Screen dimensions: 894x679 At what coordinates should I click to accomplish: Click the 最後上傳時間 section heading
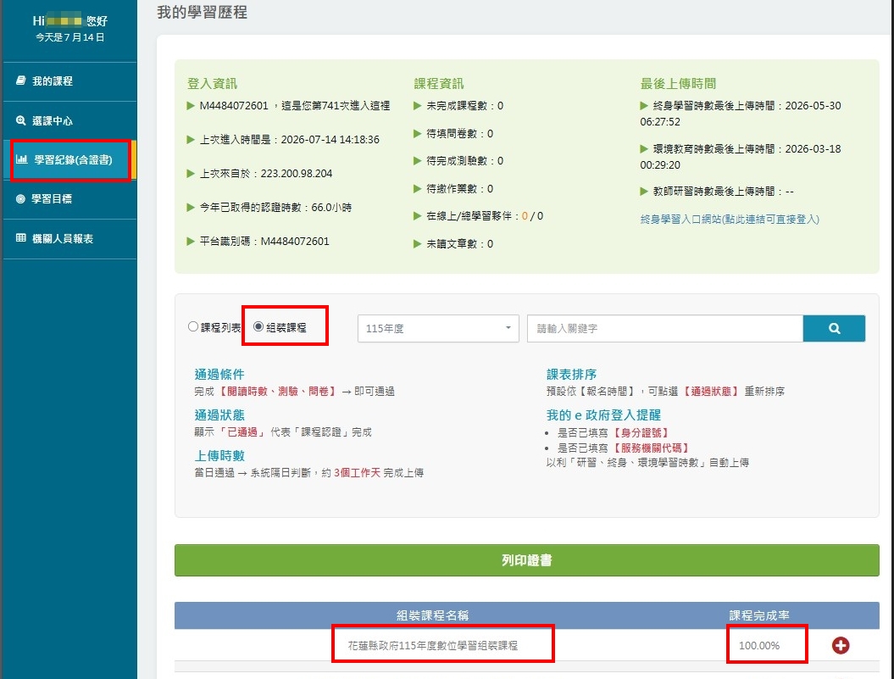click(x=678, y=84)
